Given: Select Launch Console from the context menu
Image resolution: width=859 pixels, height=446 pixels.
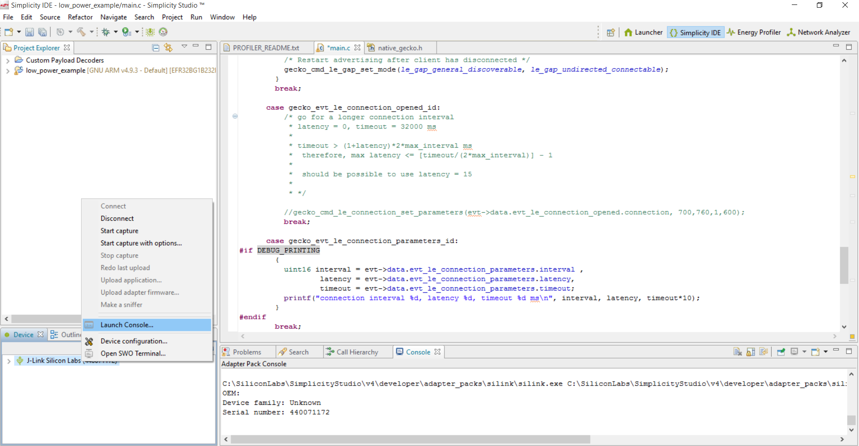Looking at the screenshot, I should tap(127, 325).
